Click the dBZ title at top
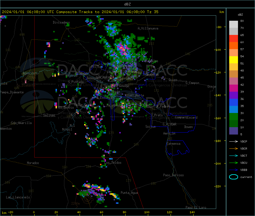This screenshot has height=216, width=255. (127, 4)
